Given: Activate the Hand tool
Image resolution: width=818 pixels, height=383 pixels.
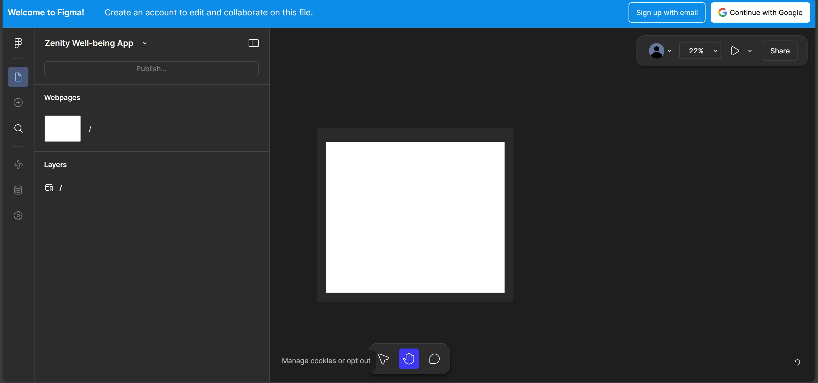Looking at the screenshot, I should [x=409, y=359].
